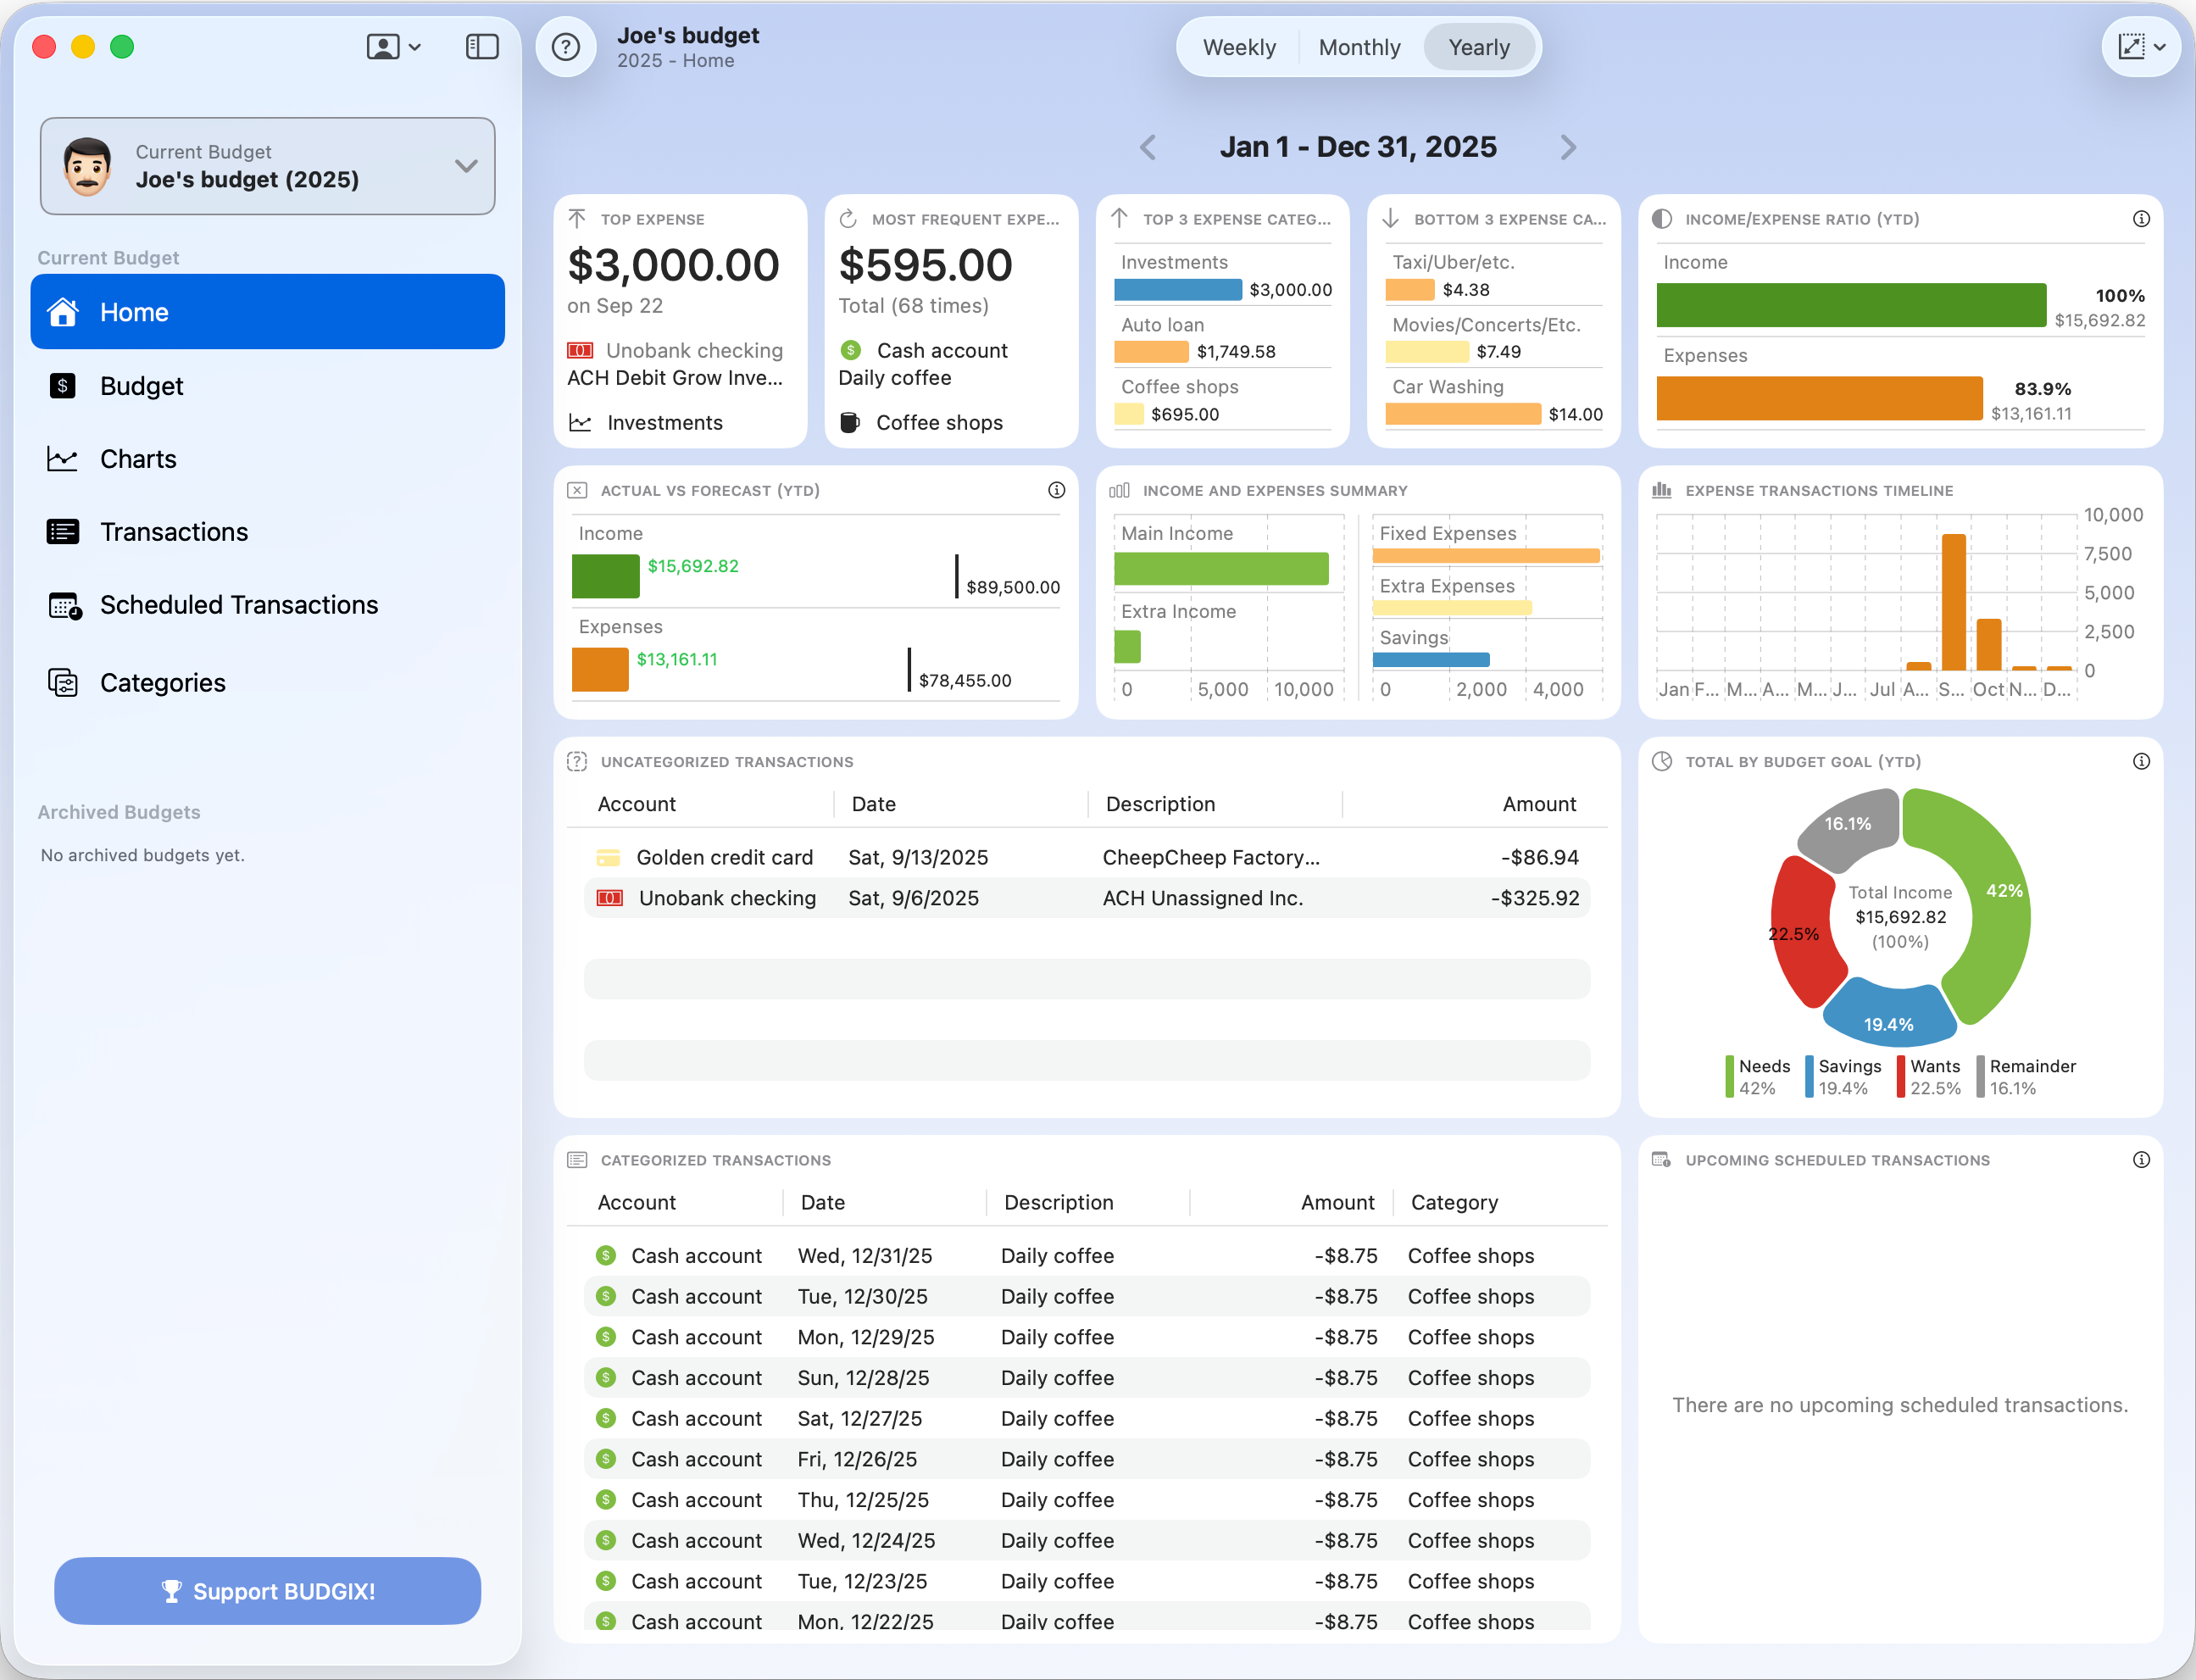Switch to Monthly view

pyautogui.click(x=1359, y=47)
